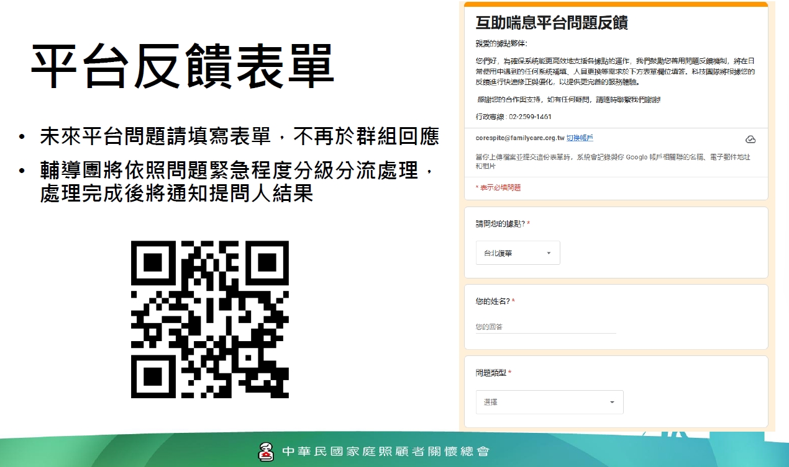Click the hotline text 行政專線 : 02-2599-1461

[513, 117]
